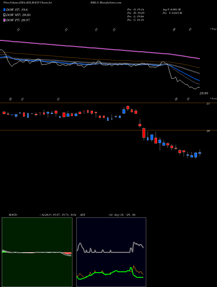This screenshot has height=287, width=217.
Task: Open the green MACD indicator panel
Action: pos(37,252)
